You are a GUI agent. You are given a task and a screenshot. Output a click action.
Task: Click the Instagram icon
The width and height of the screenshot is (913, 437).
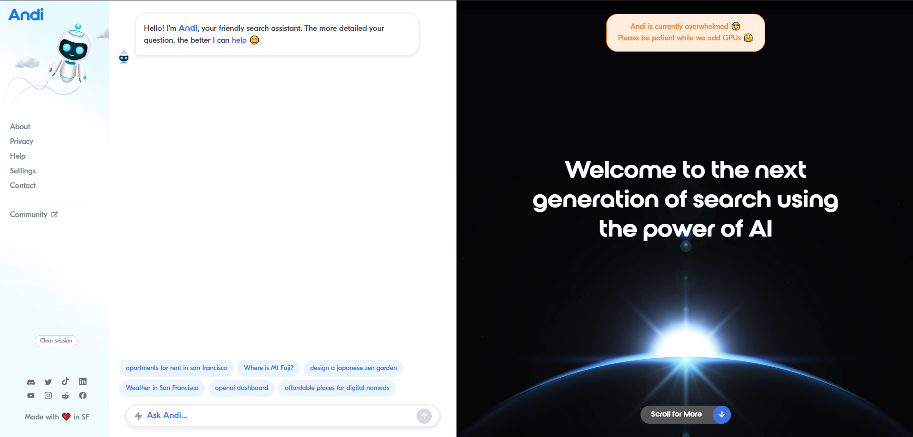[x=48, y=395]
